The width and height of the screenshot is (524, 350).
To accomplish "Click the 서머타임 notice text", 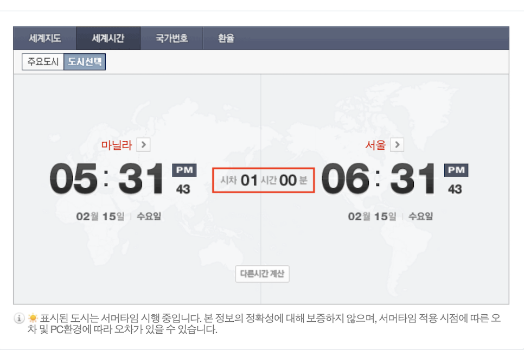I will click(x=264, y=323).
